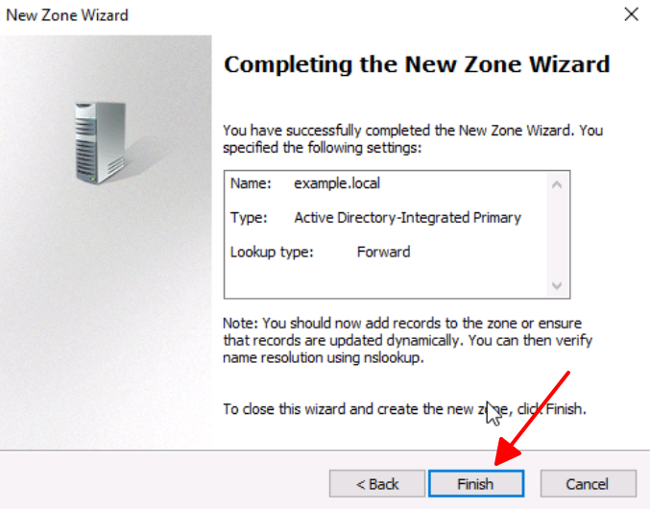The width and height of the screenshot is (650, 509).
Task: Click the note mentioning nslookup
Action: pyautogui.click(x=408, y=340)
